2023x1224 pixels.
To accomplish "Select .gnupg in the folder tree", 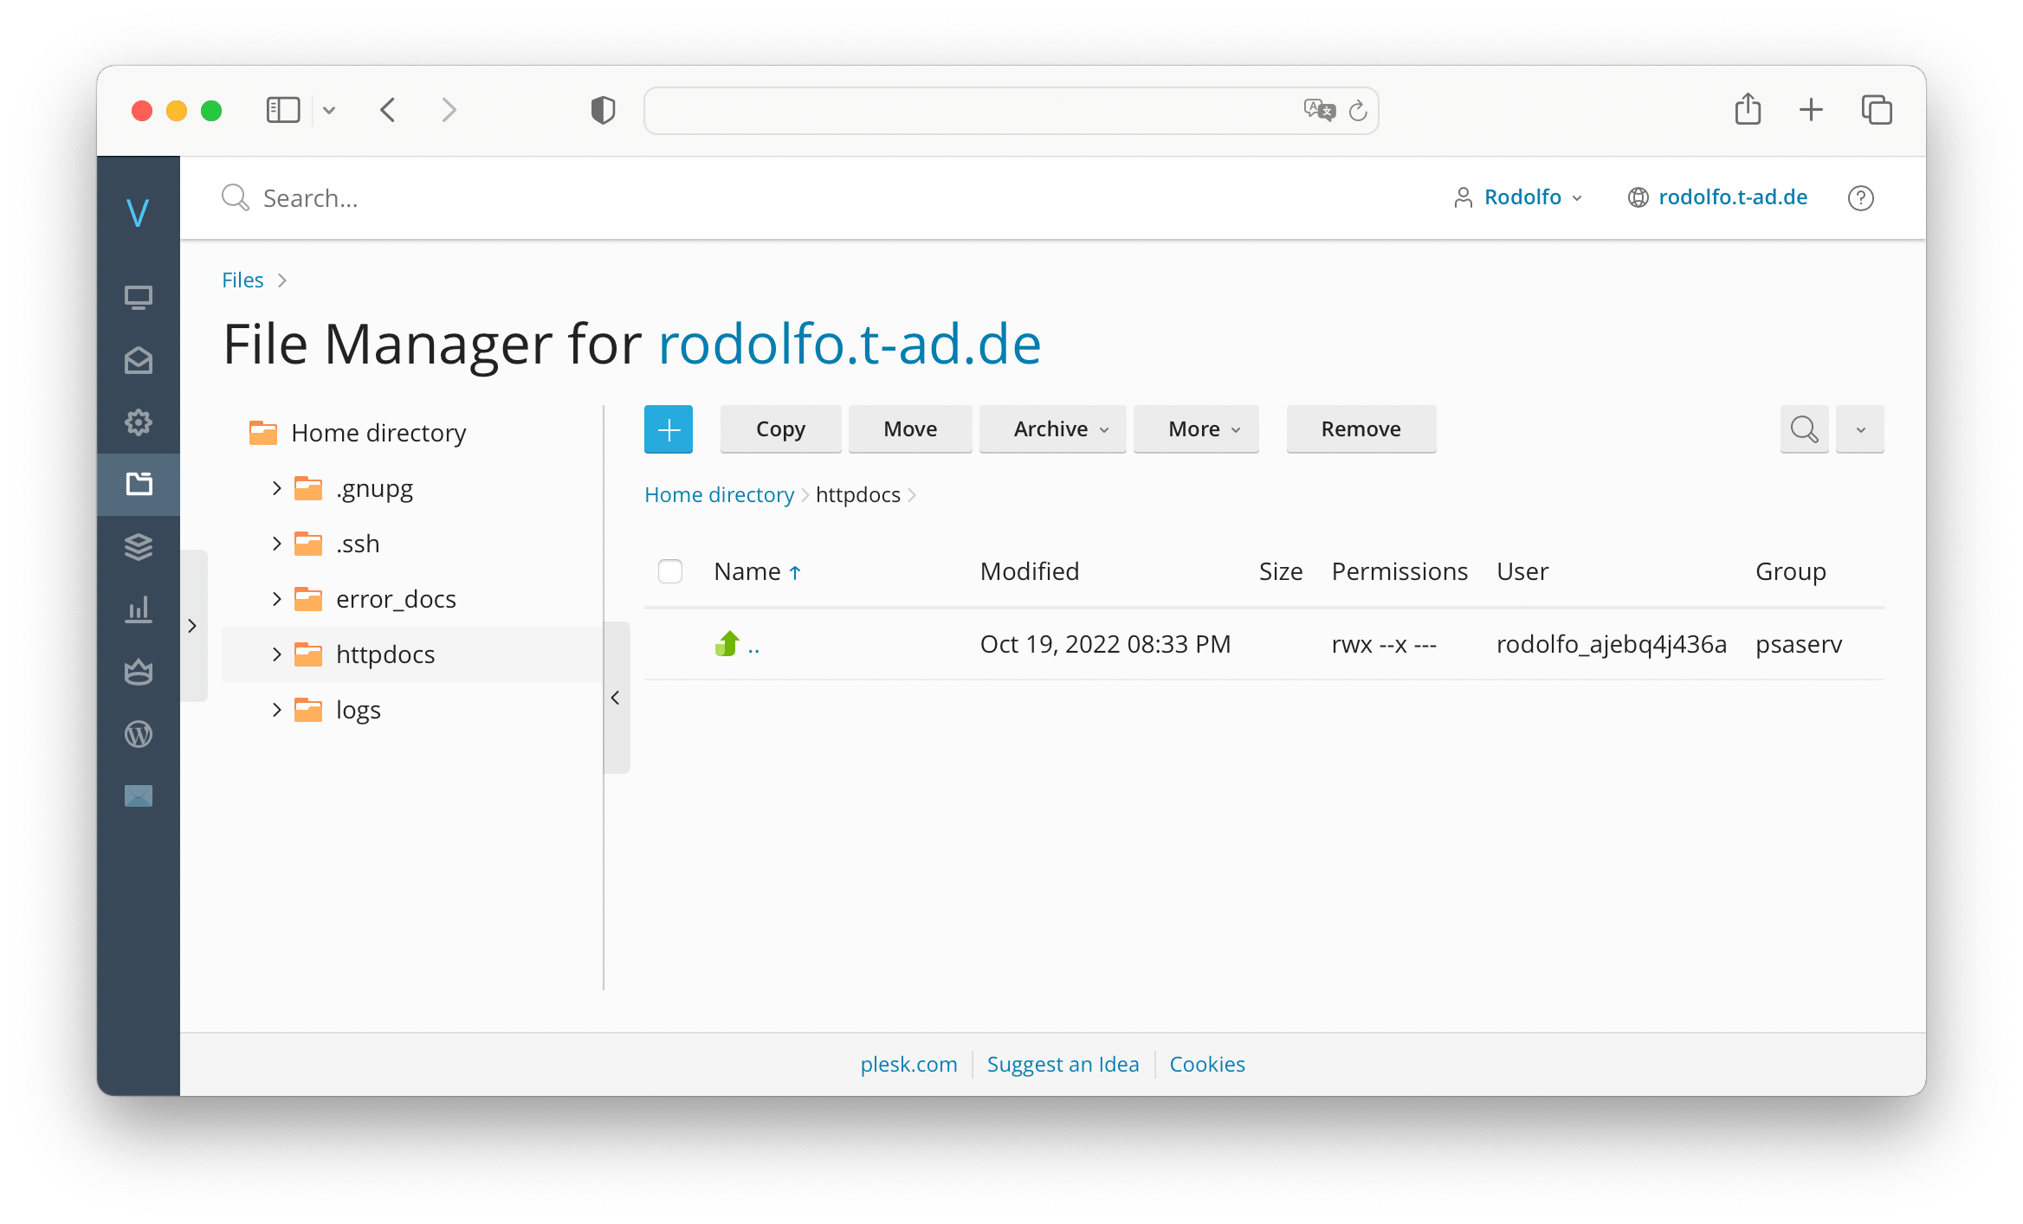I will click(x=374, y=489).
